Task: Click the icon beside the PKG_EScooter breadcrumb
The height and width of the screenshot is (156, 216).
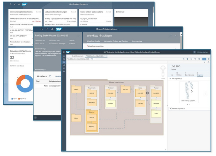Action: pyautogui.click(x=92, y=59)
